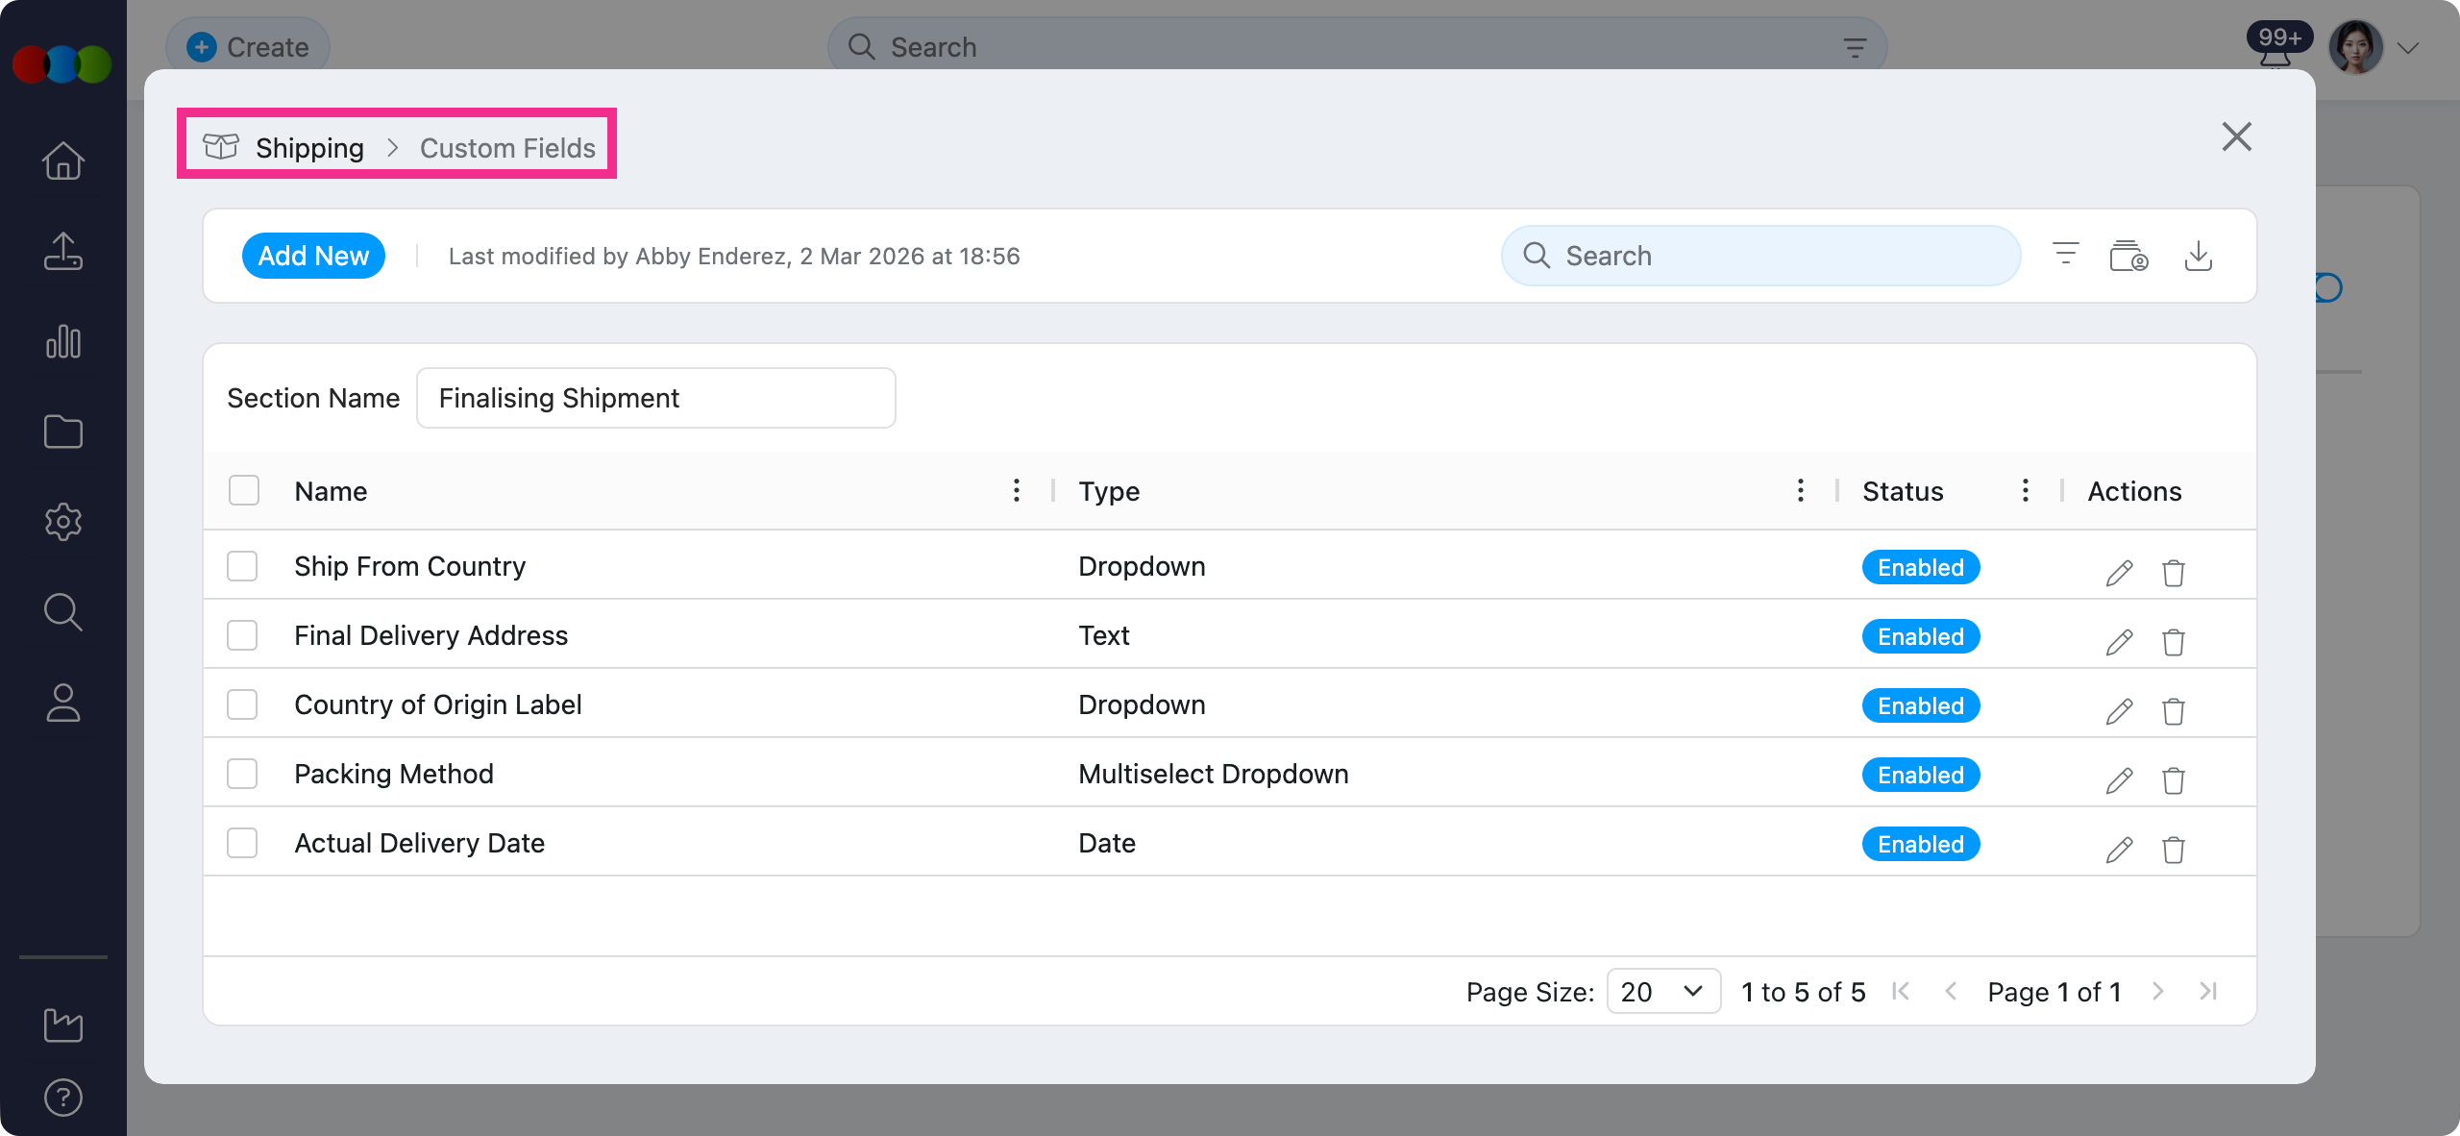Delete the Packing Method field
The width and height of the screenshot is (2460, 1136).
click(x=2173, y=780)
